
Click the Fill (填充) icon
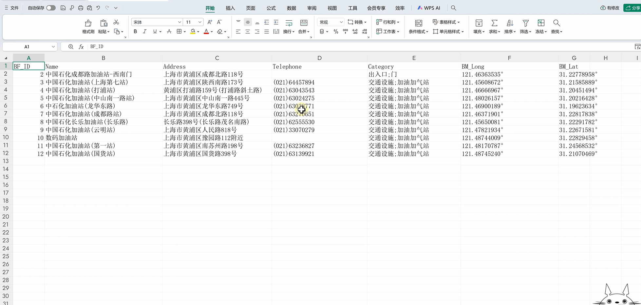point(479,23)
